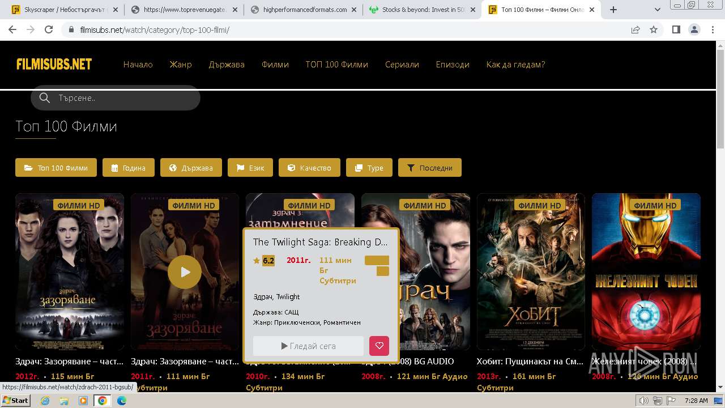This screenshot has width=725, height=408.
Task: Click The Twilight Saga: Breaking D... popup title
Action: click(321, 242)
